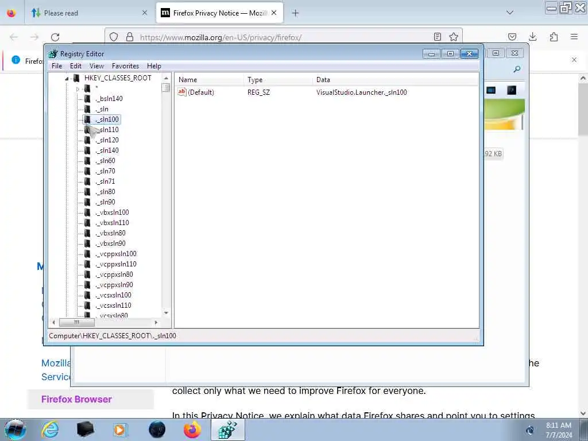Open the Firefox extensions icon

[x=554, y=37]
